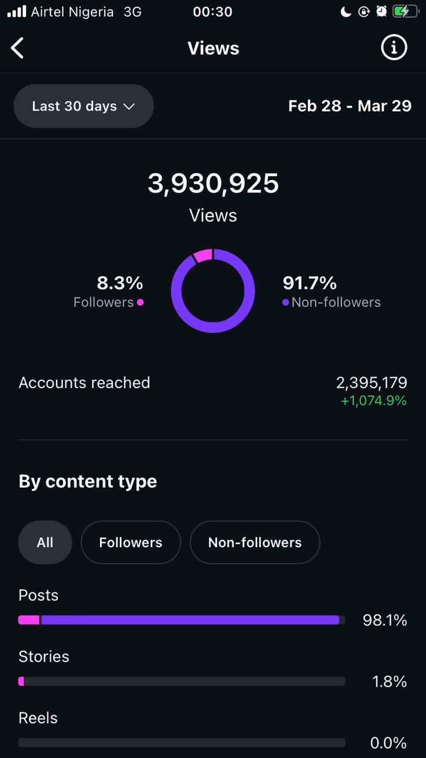Tap the Do Not Disturb moon icon
Image resolution: width=426 pixels, height=758 pixels.
(x=346, y=12)
